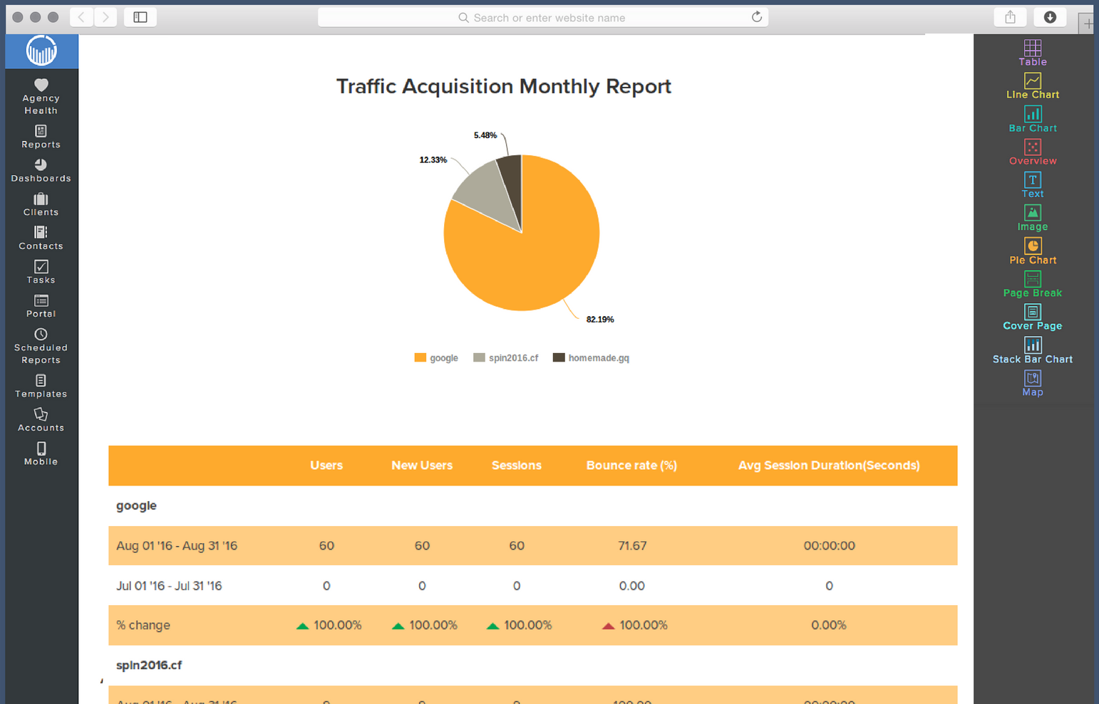Open the Reports section

(x=41, y=136)
